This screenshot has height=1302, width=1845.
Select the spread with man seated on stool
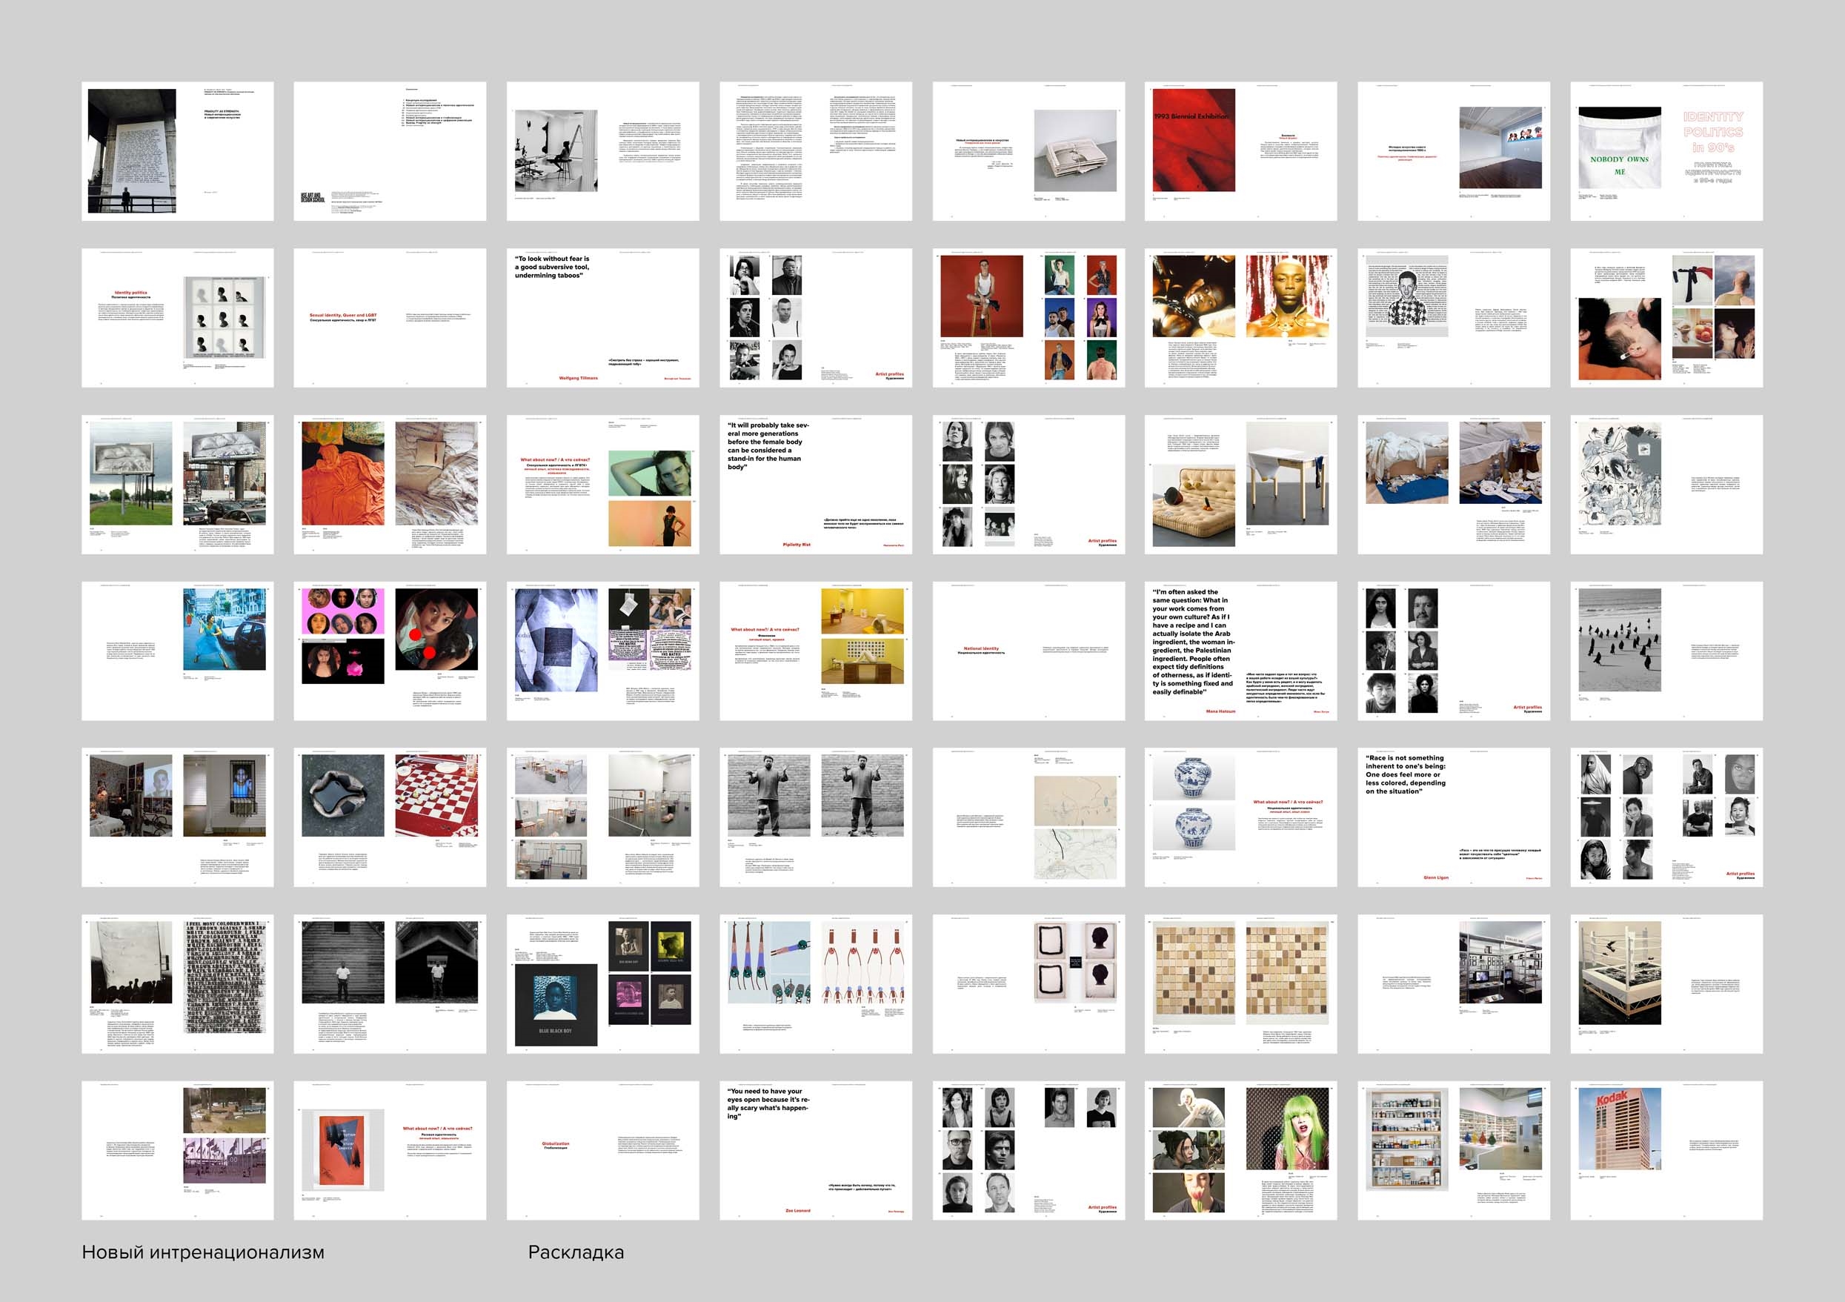click(1028, 317)
